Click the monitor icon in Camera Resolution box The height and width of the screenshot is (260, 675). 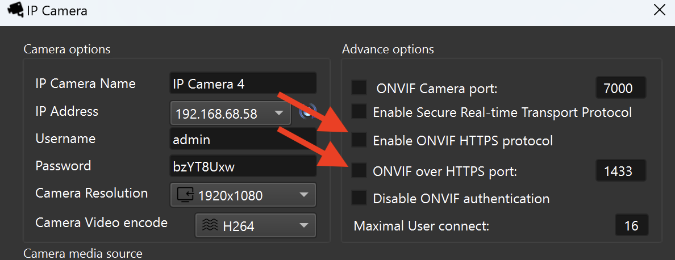[x=186, y=195]
